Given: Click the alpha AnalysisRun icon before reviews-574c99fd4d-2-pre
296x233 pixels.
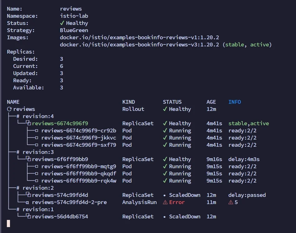Looking at the screenshot, I should (27, 202).
